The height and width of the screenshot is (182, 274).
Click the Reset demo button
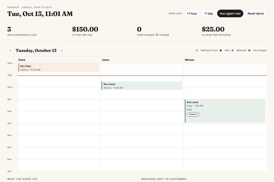[x=256, y=14]
